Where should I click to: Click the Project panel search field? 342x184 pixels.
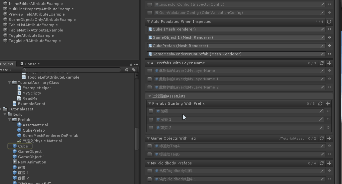tap(66, 70)
